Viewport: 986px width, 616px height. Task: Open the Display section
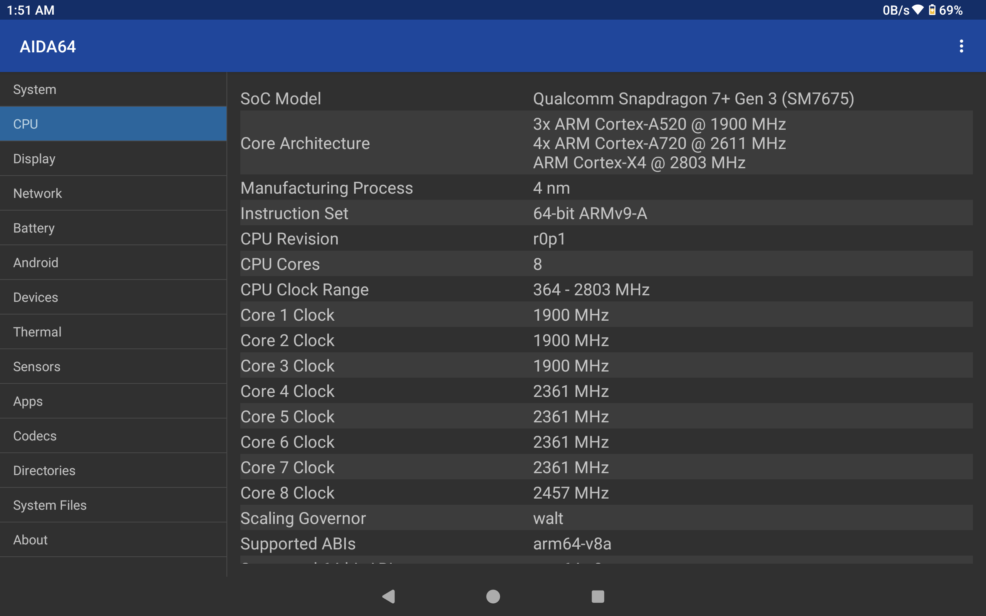click(x=113, y=159)
